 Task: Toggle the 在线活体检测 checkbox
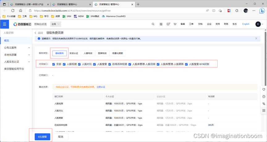(x=109, y=64)
